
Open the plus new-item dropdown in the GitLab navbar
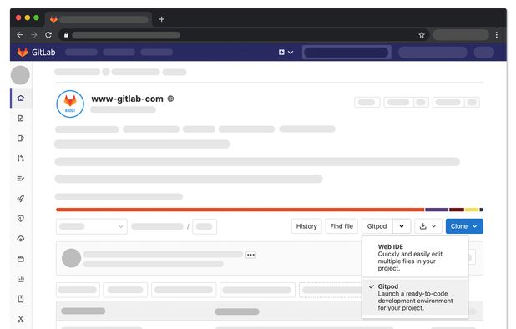[x=286, y=53]
